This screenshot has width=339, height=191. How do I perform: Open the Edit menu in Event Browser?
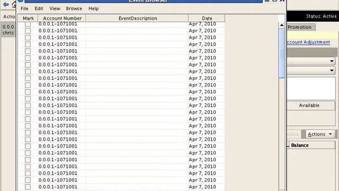point(39,8)
